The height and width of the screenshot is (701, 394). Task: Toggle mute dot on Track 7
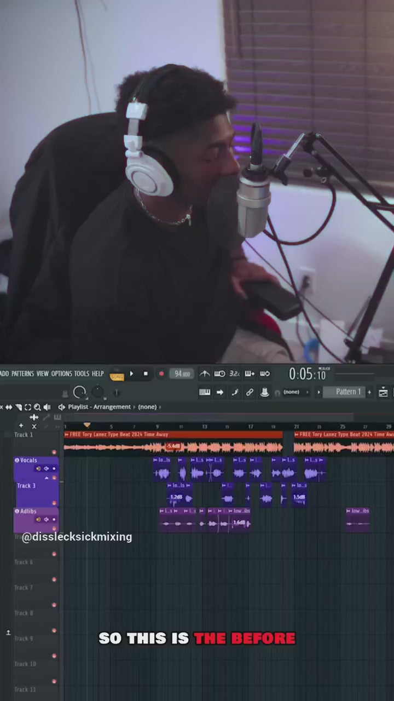click(54, 579)
